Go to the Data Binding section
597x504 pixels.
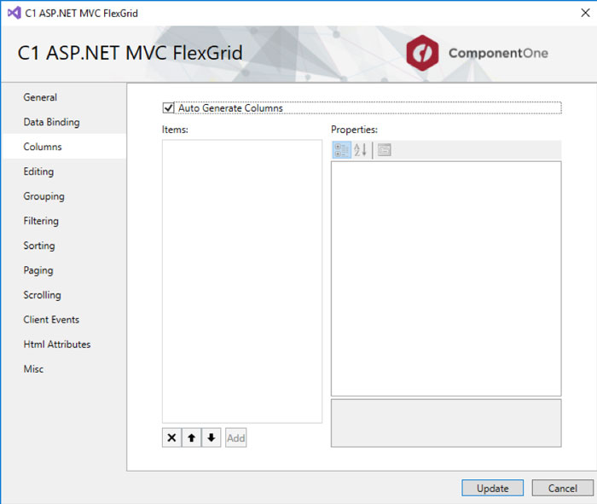[x=64, y=122]
